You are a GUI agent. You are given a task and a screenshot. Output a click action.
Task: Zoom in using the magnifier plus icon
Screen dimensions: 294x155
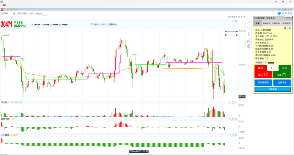tap(286, 28)
